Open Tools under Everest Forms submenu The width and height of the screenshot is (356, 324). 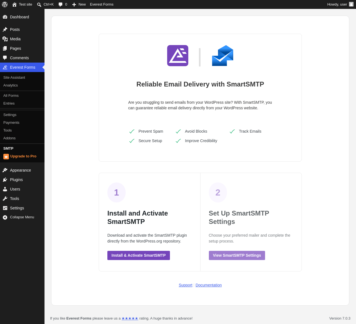click(x=8, y=130)
